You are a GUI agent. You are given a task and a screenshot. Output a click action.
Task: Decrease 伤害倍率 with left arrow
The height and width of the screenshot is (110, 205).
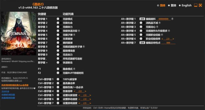pyautogui.click(x=75, y=91)
